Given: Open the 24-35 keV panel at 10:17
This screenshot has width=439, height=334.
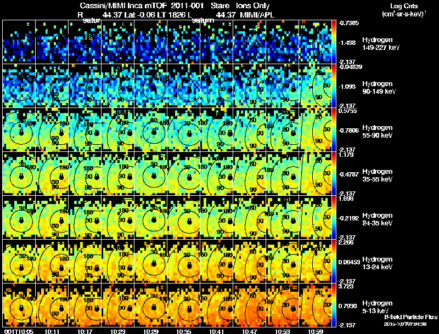Looking at the screenshot, I should pyautogui.click(x=85, y=218).
